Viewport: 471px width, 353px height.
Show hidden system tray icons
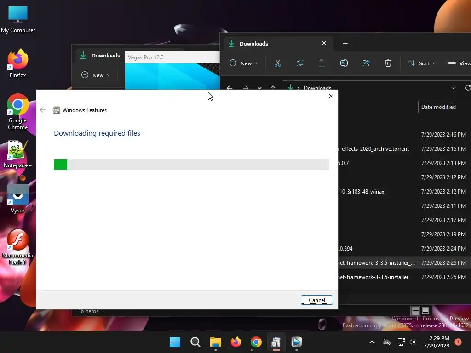click(372, 342)
